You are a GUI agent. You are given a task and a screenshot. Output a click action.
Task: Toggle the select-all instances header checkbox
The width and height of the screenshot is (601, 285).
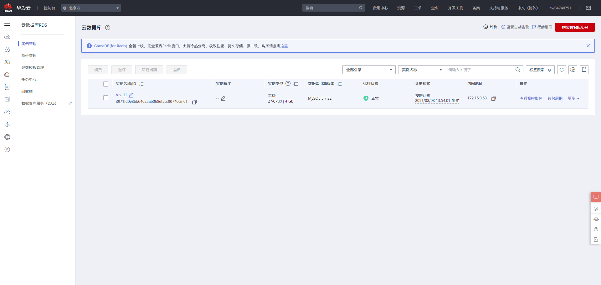click(x=106, y=84)
